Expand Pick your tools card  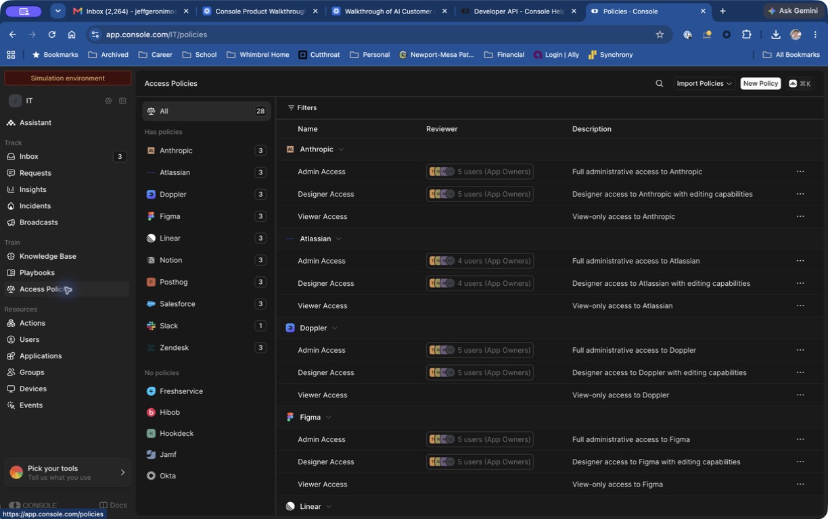click(68, 472)
